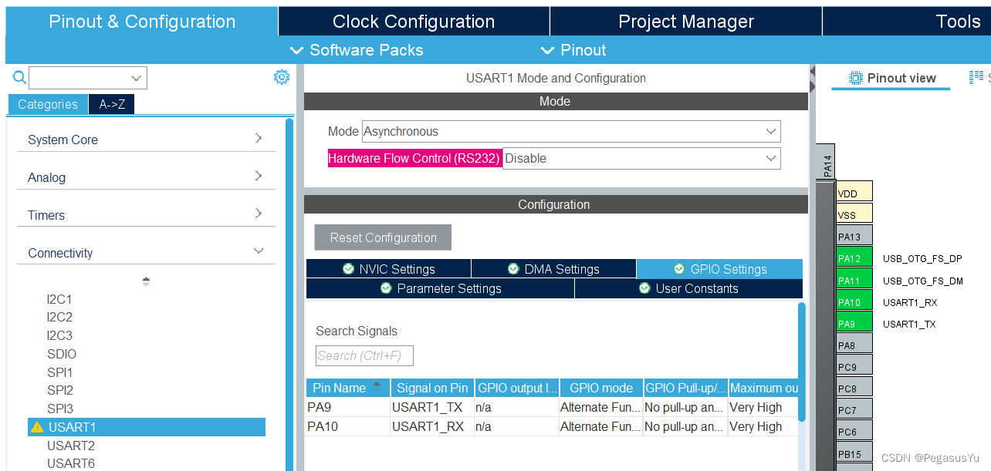Click the settings gear icon
This screenshot has height=471, width=991.
coord(282,77)
